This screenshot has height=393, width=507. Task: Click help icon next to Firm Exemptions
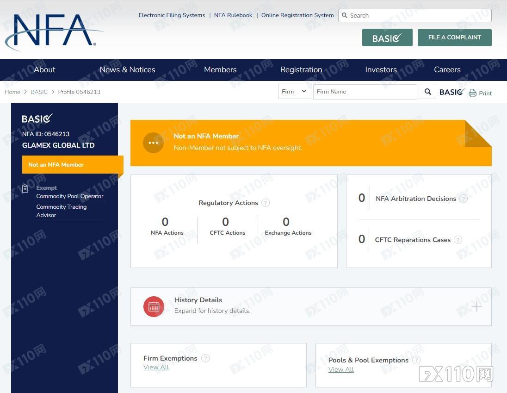tap(205, 358)
